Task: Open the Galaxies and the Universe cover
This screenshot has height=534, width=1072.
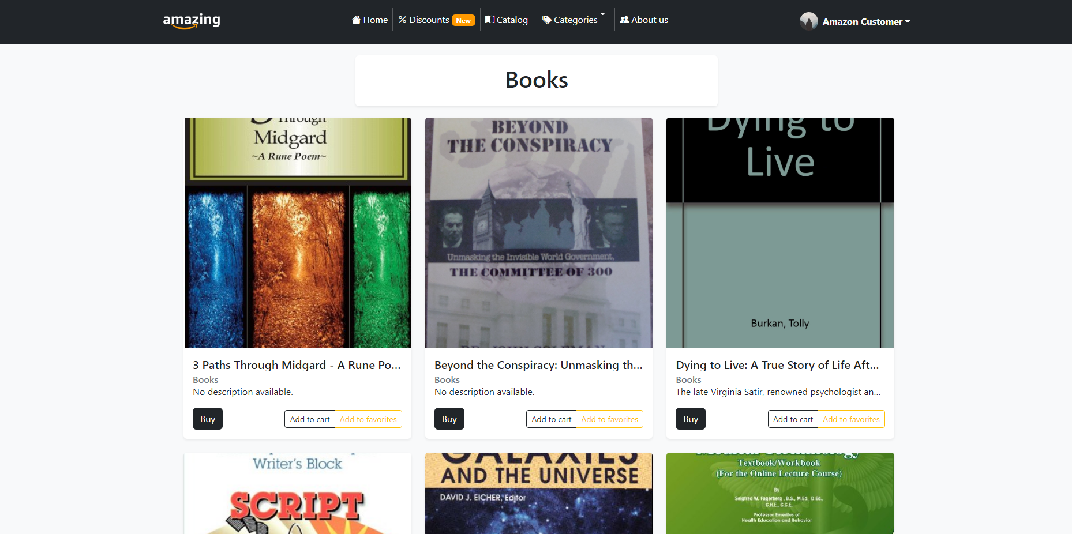Action: pyautogui.click(x=539, y=493)
